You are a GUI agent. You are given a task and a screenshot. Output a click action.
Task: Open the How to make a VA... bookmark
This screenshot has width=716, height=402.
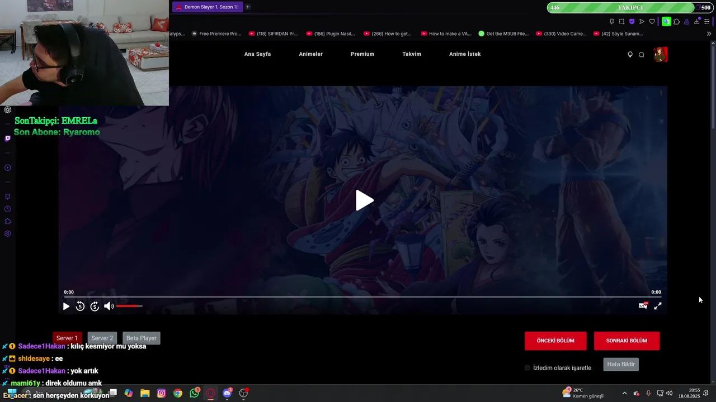[446, 33]
